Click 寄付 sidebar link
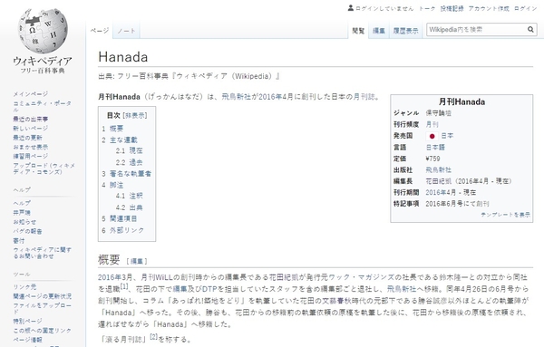 [19, 240]
